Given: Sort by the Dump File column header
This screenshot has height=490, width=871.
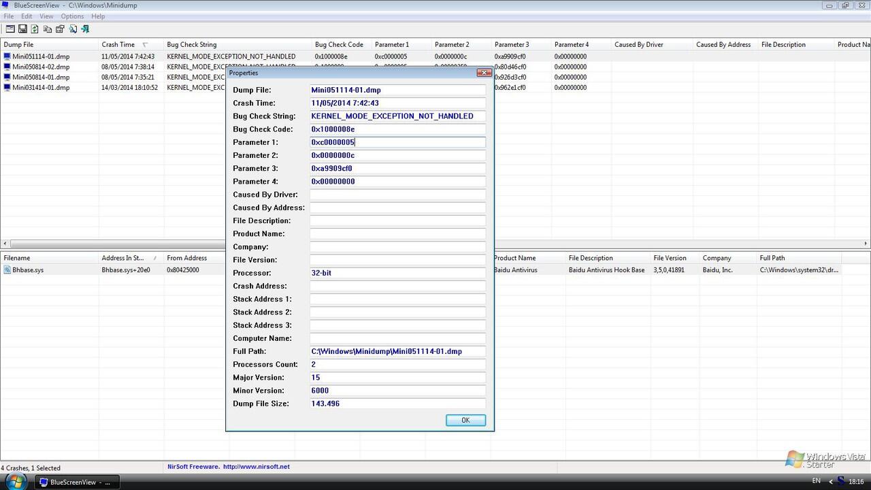Looking at the screenshot, I should click(49, 45).
